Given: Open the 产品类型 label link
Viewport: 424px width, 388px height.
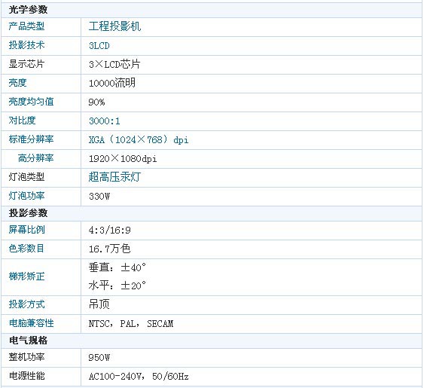Looking at the screenshot, I should (26, 26).
